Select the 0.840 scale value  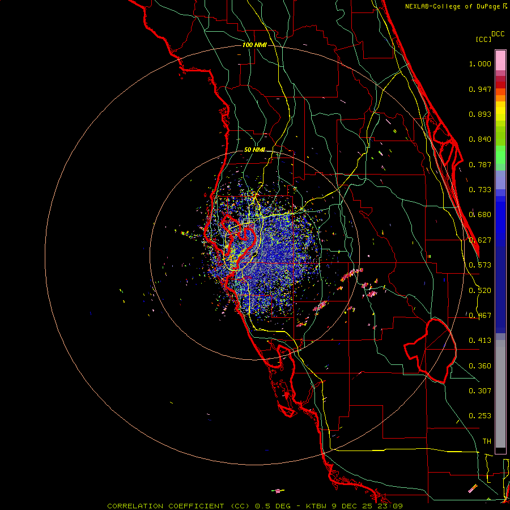[x=480, y=139]
